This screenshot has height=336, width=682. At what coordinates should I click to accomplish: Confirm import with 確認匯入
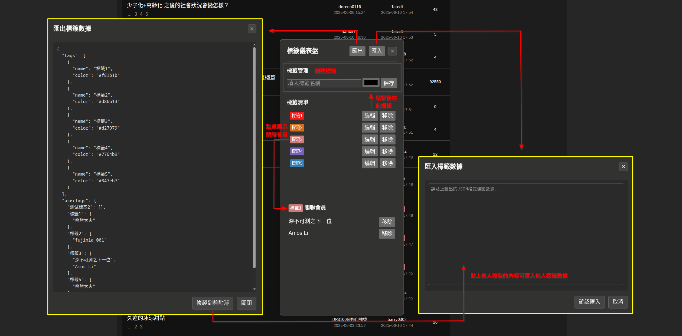point(589,302)
